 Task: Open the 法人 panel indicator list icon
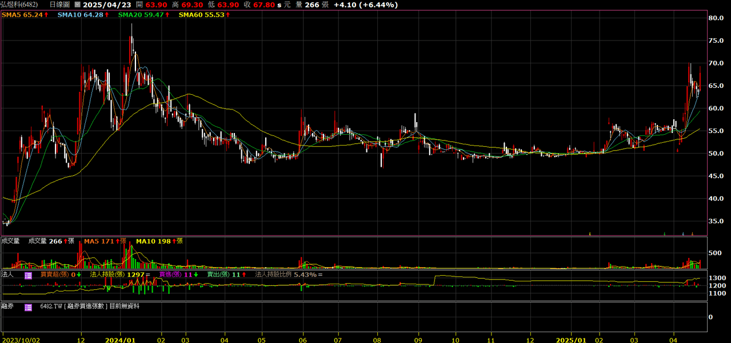[28, 275]
